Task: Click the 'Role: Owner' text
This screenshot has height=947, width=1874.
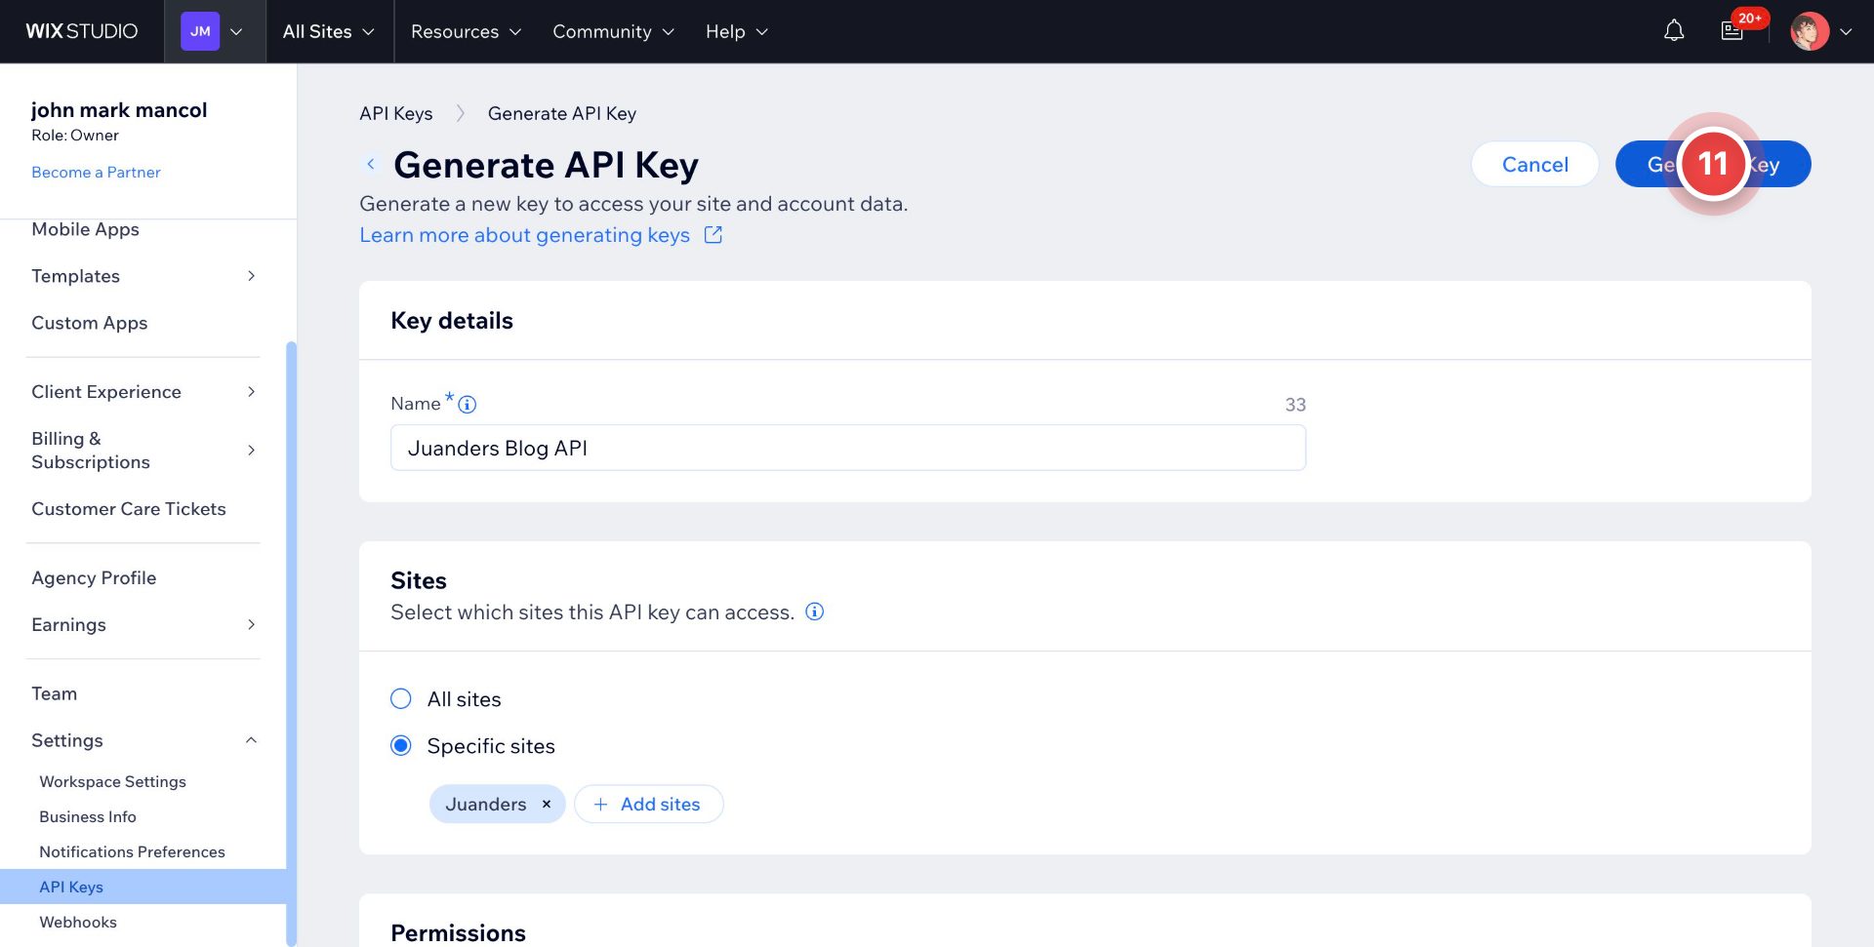Action: click(x=75, y=135)
